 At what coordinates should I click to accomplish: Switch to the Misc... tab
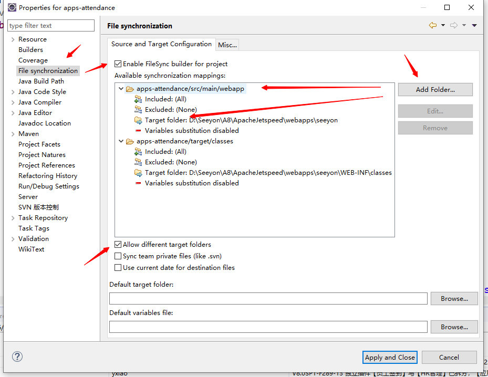click(227, 45)
